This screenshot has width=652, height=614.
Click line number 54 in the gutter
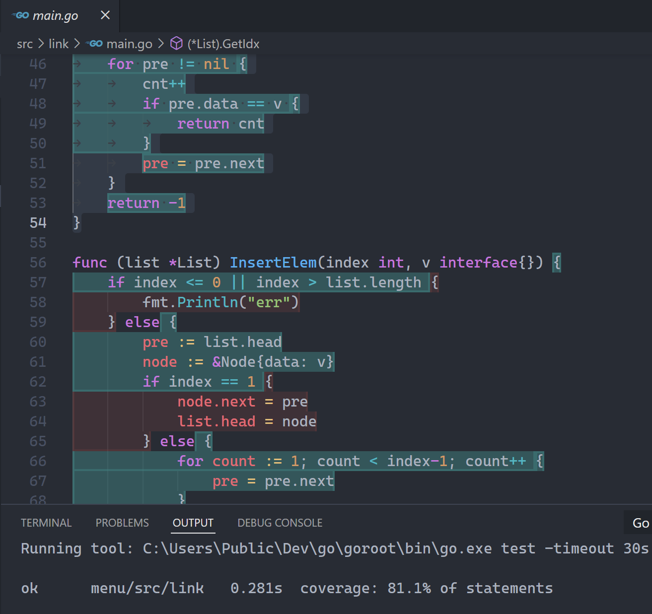click(38, 223)
